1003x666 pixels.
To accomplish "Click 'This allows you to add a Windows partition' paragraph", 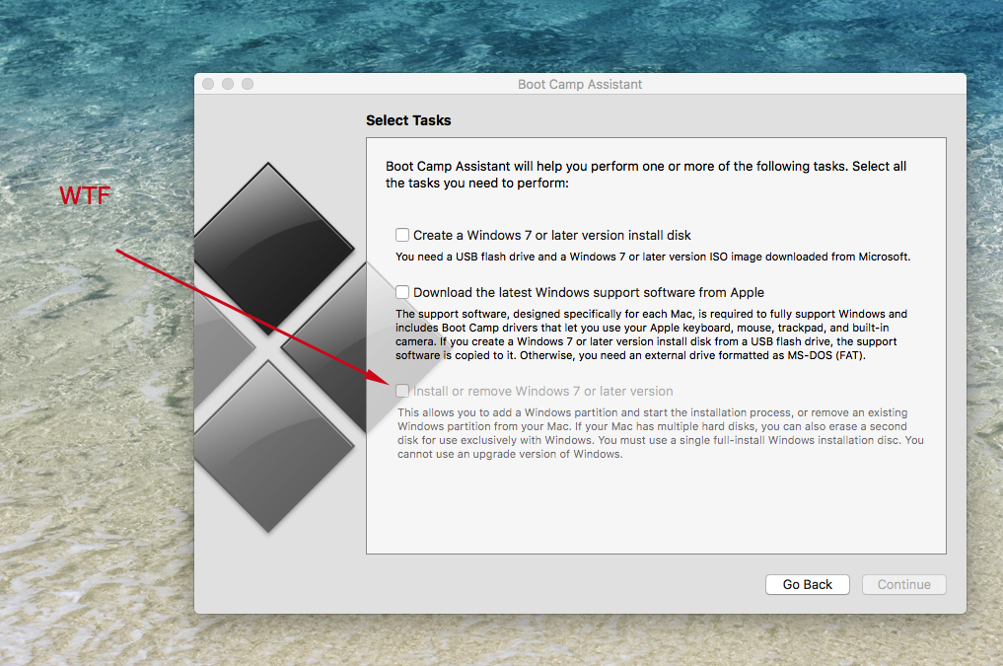I will click(x=660, y=433).
